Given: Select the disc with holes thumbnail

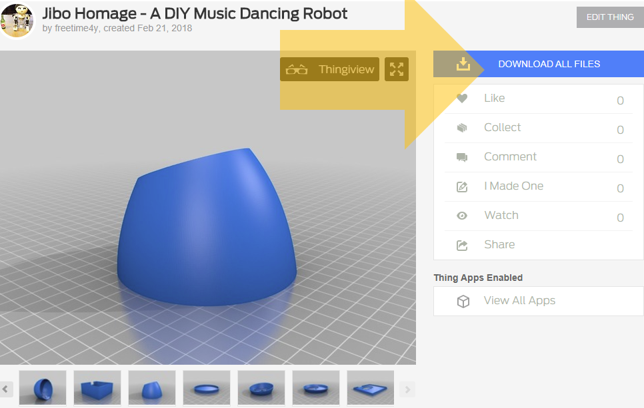Looking at the screenshot, I should coord(316,388).
